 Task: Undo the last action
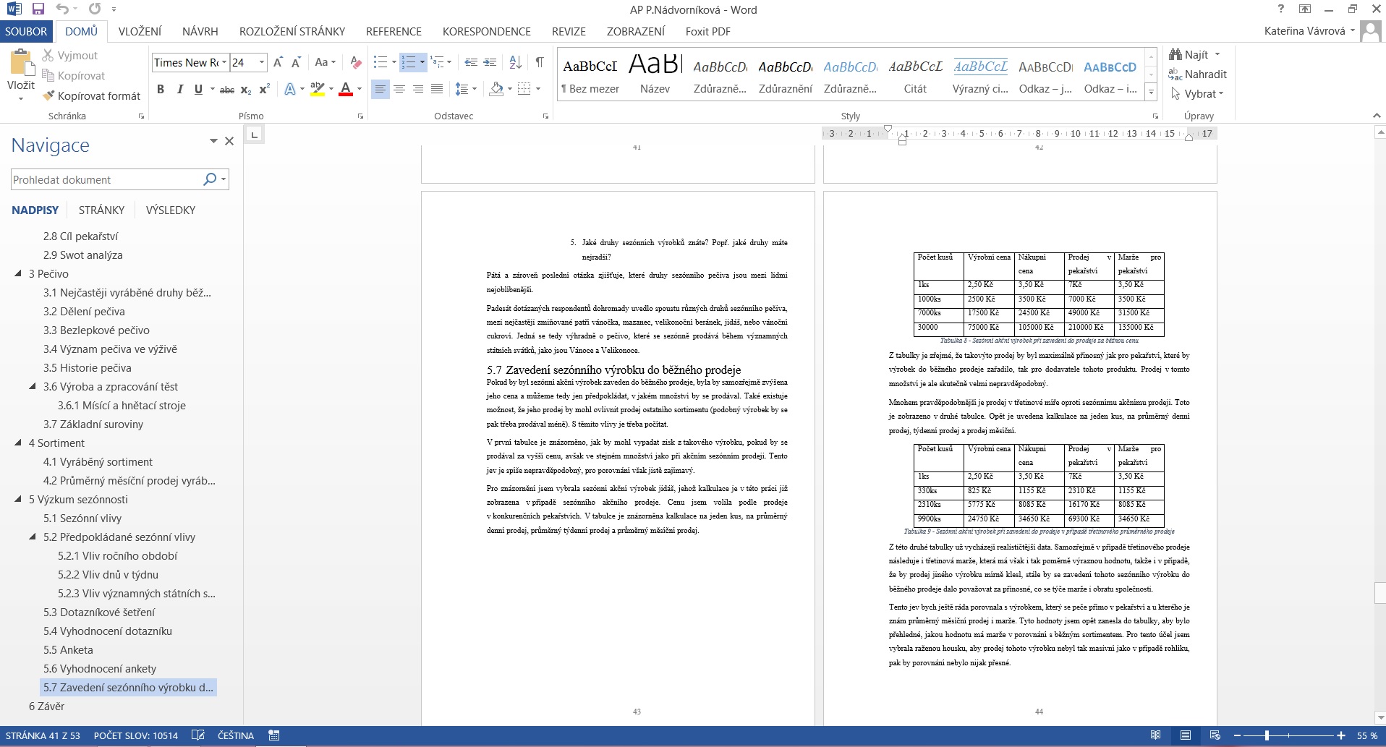pos(62,9)
